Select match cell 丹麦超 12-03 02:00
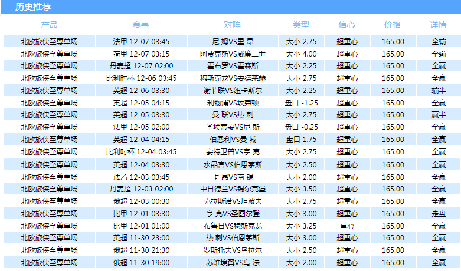 [x=141, y=189]
